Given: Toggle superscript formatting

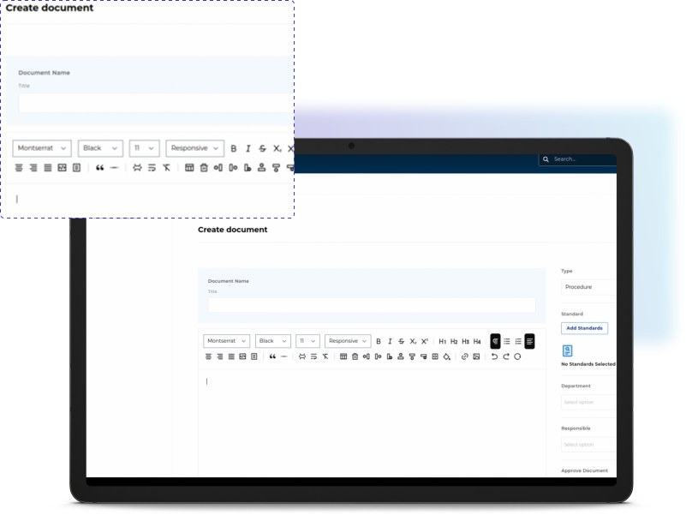Looking at the screenshot, I should click(x=425, y=341).
